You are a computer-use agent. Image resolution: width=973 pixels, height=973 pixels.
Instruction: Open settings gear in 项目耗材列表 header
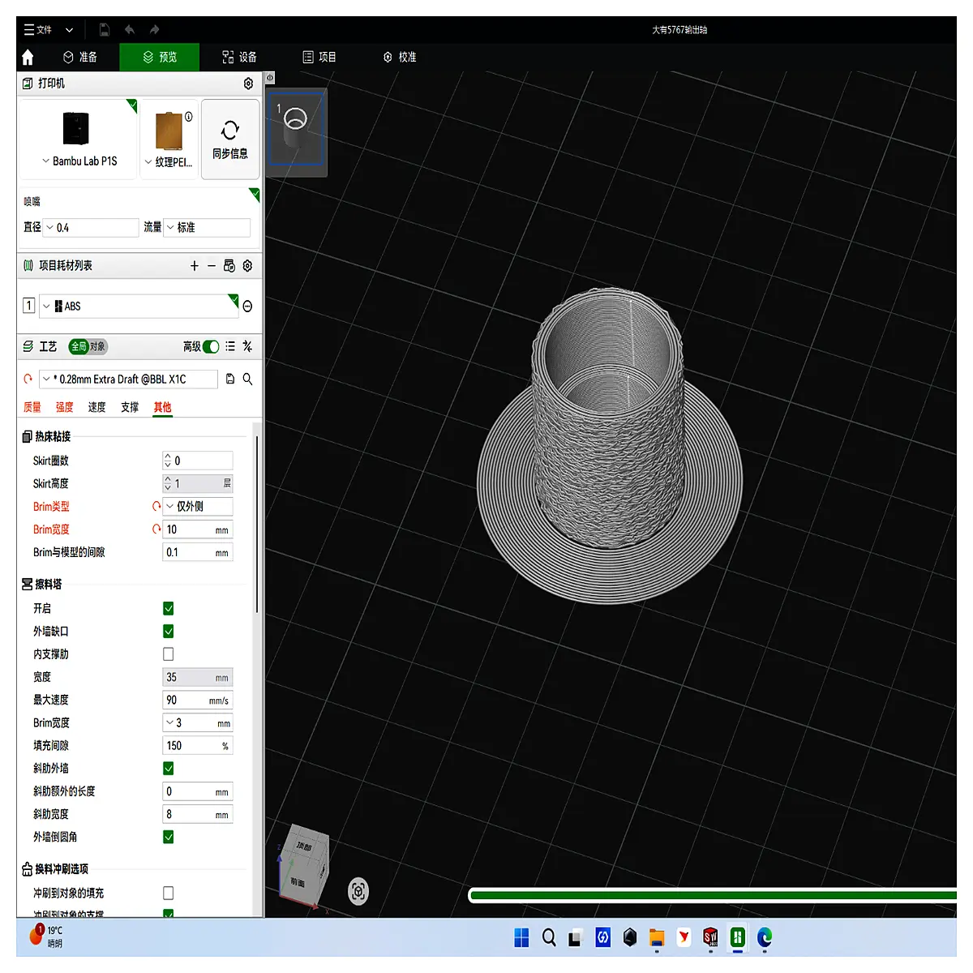click(247, 266)
